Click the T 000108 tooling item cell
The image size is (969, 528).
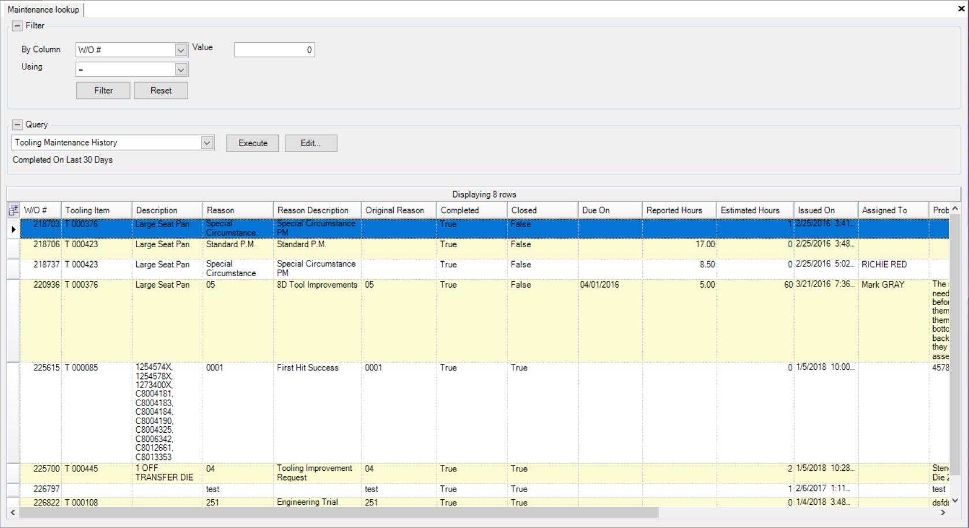96,503
